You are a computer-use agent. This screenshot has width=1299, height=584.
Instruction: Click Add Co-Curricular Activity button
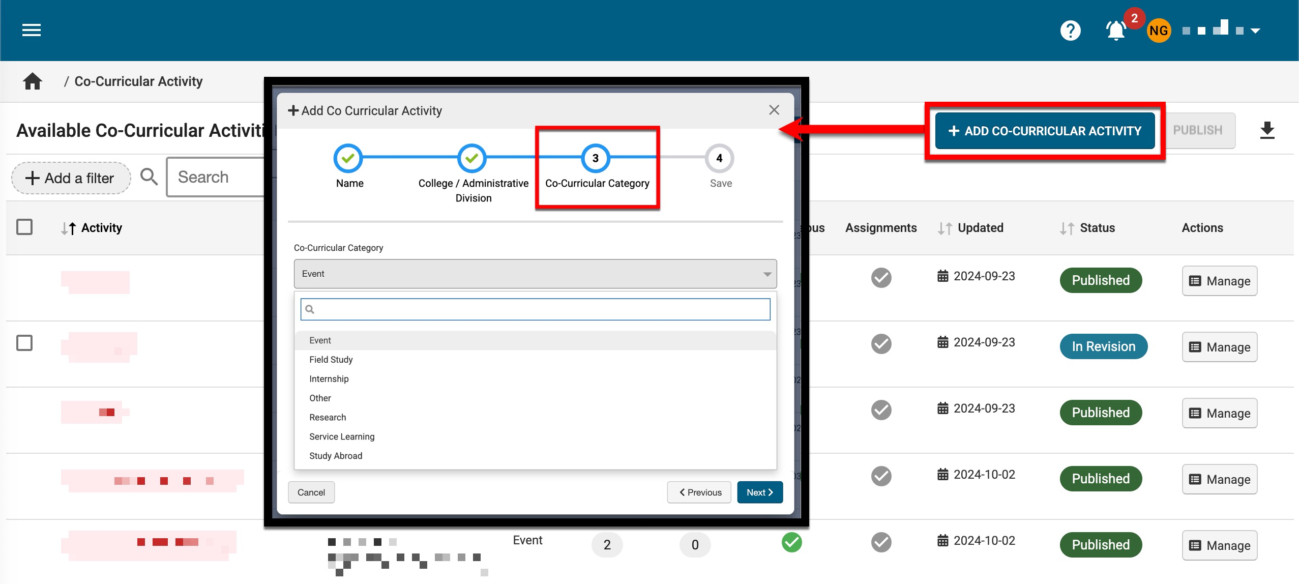click(x=1045, y=131)
